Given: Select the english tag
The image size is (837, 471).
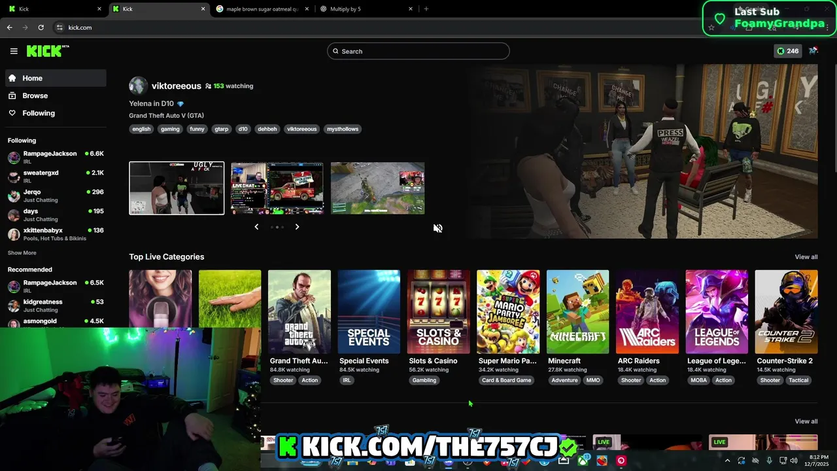Looking at the screenshot, I should 141,129.
